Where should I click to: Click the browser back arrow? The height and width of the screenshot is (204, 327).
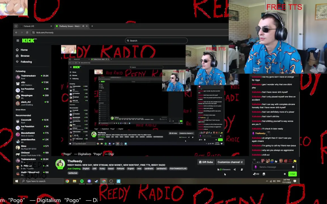tap(16, 33)
